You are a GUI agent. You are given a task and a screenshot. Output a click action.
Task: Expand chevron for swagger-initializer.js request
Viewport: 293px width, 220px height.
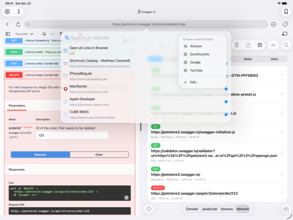tap(282, 131)
